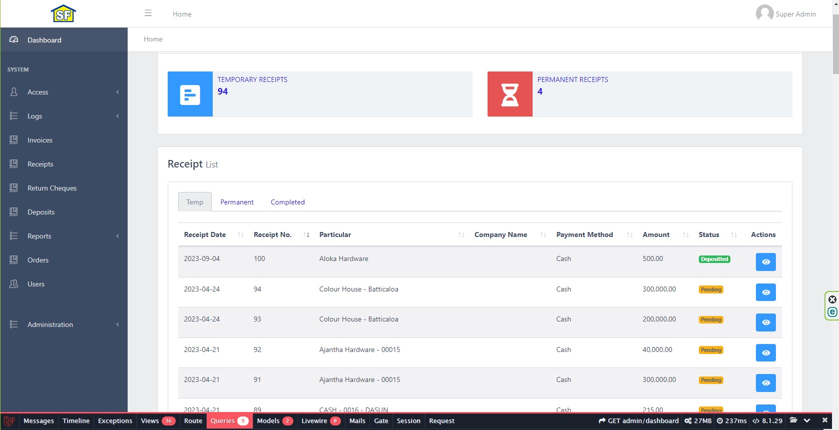The width and height of the screenshot is (839, 430).
Task: Open the Super Admin user avatar
Action: tap(764, 13)
